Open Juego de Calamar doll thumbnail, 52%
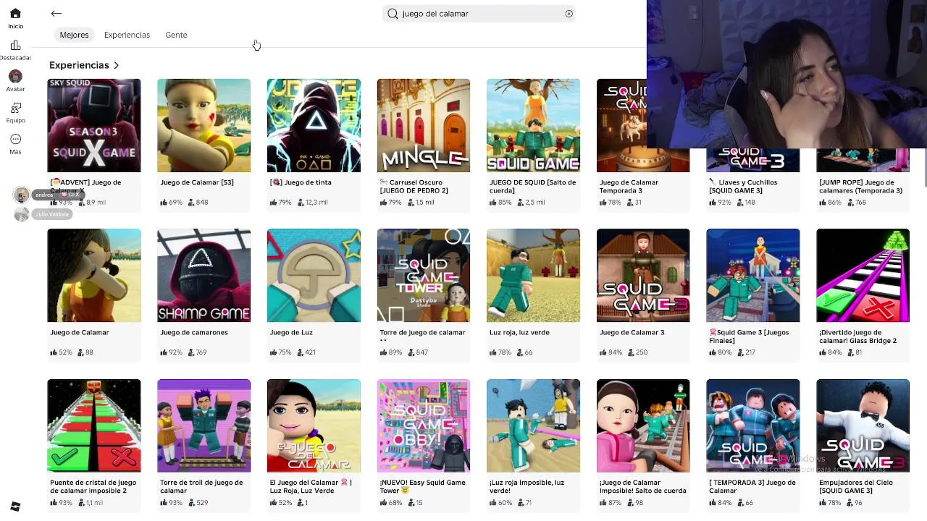The image size is (927, 521). click(x=94, y=276)
